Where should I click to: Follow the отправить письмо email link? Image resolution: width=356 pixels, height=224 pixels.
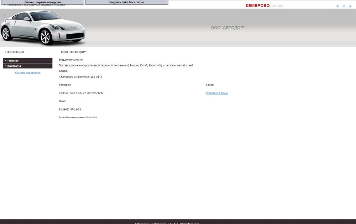[x=216, y=93]
